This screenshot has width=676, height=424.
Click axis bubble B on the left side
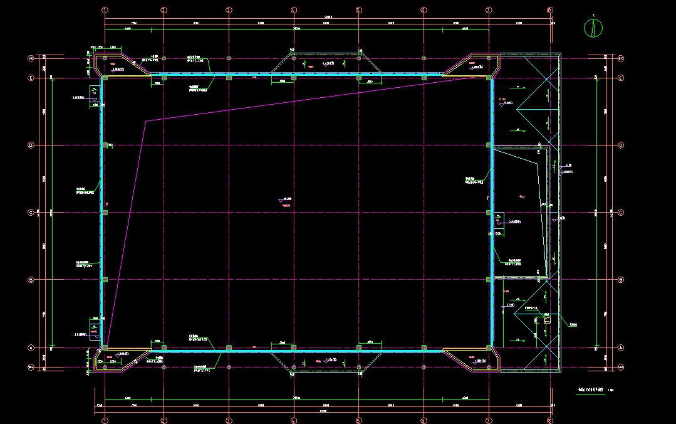30,280
